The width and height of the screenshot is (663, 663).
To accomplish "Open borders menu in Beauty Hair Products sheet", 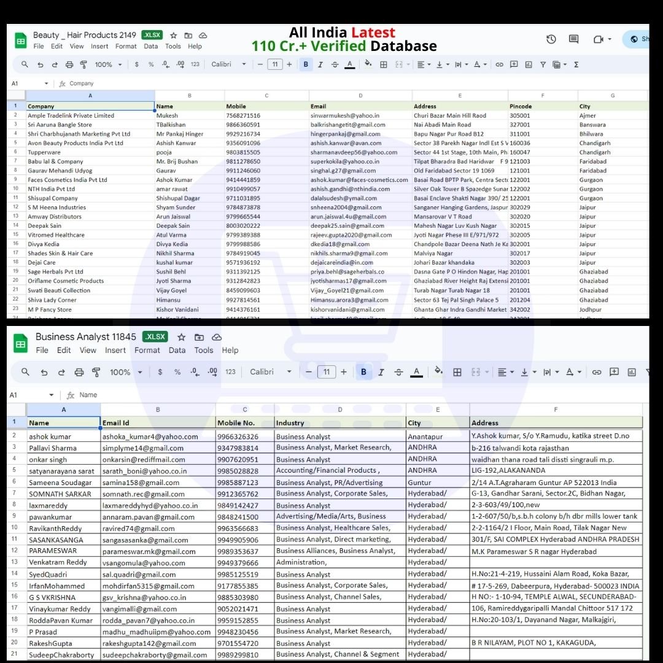I will click(384, 64).
